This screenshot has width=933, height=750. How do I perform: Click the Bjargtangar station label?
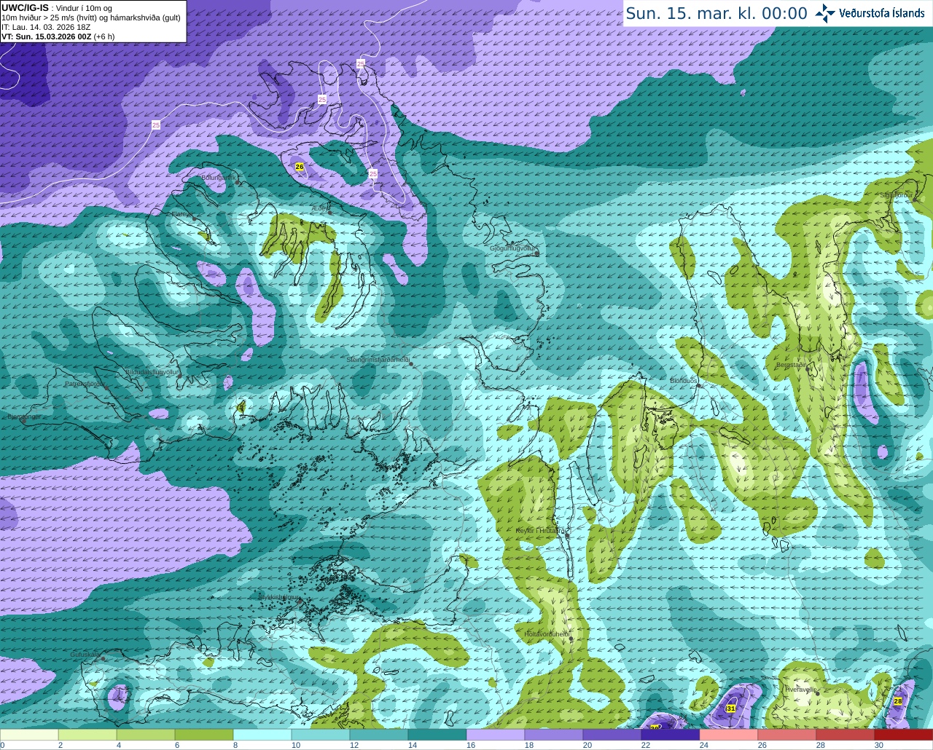click(23, 417)
